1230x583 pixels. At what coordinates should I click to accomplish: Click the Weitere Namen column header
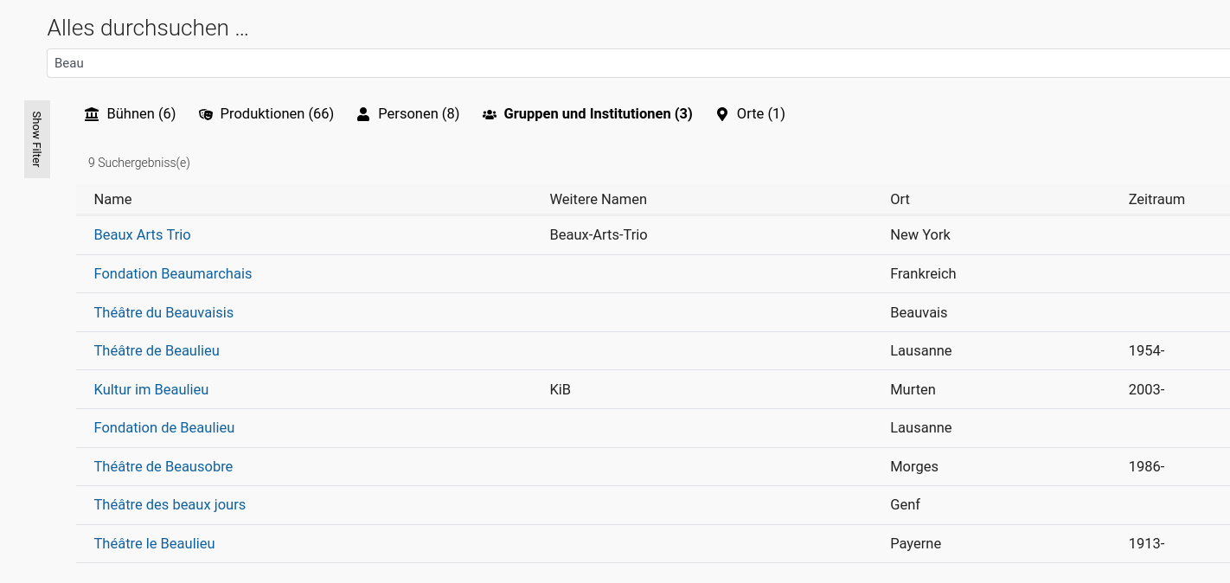click(x=599, y=199)
